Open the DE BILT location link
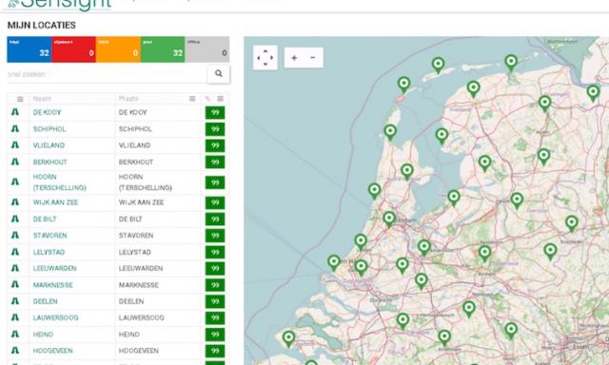The height and width of the screenshot is (365, 609). [x=45, y=220]
